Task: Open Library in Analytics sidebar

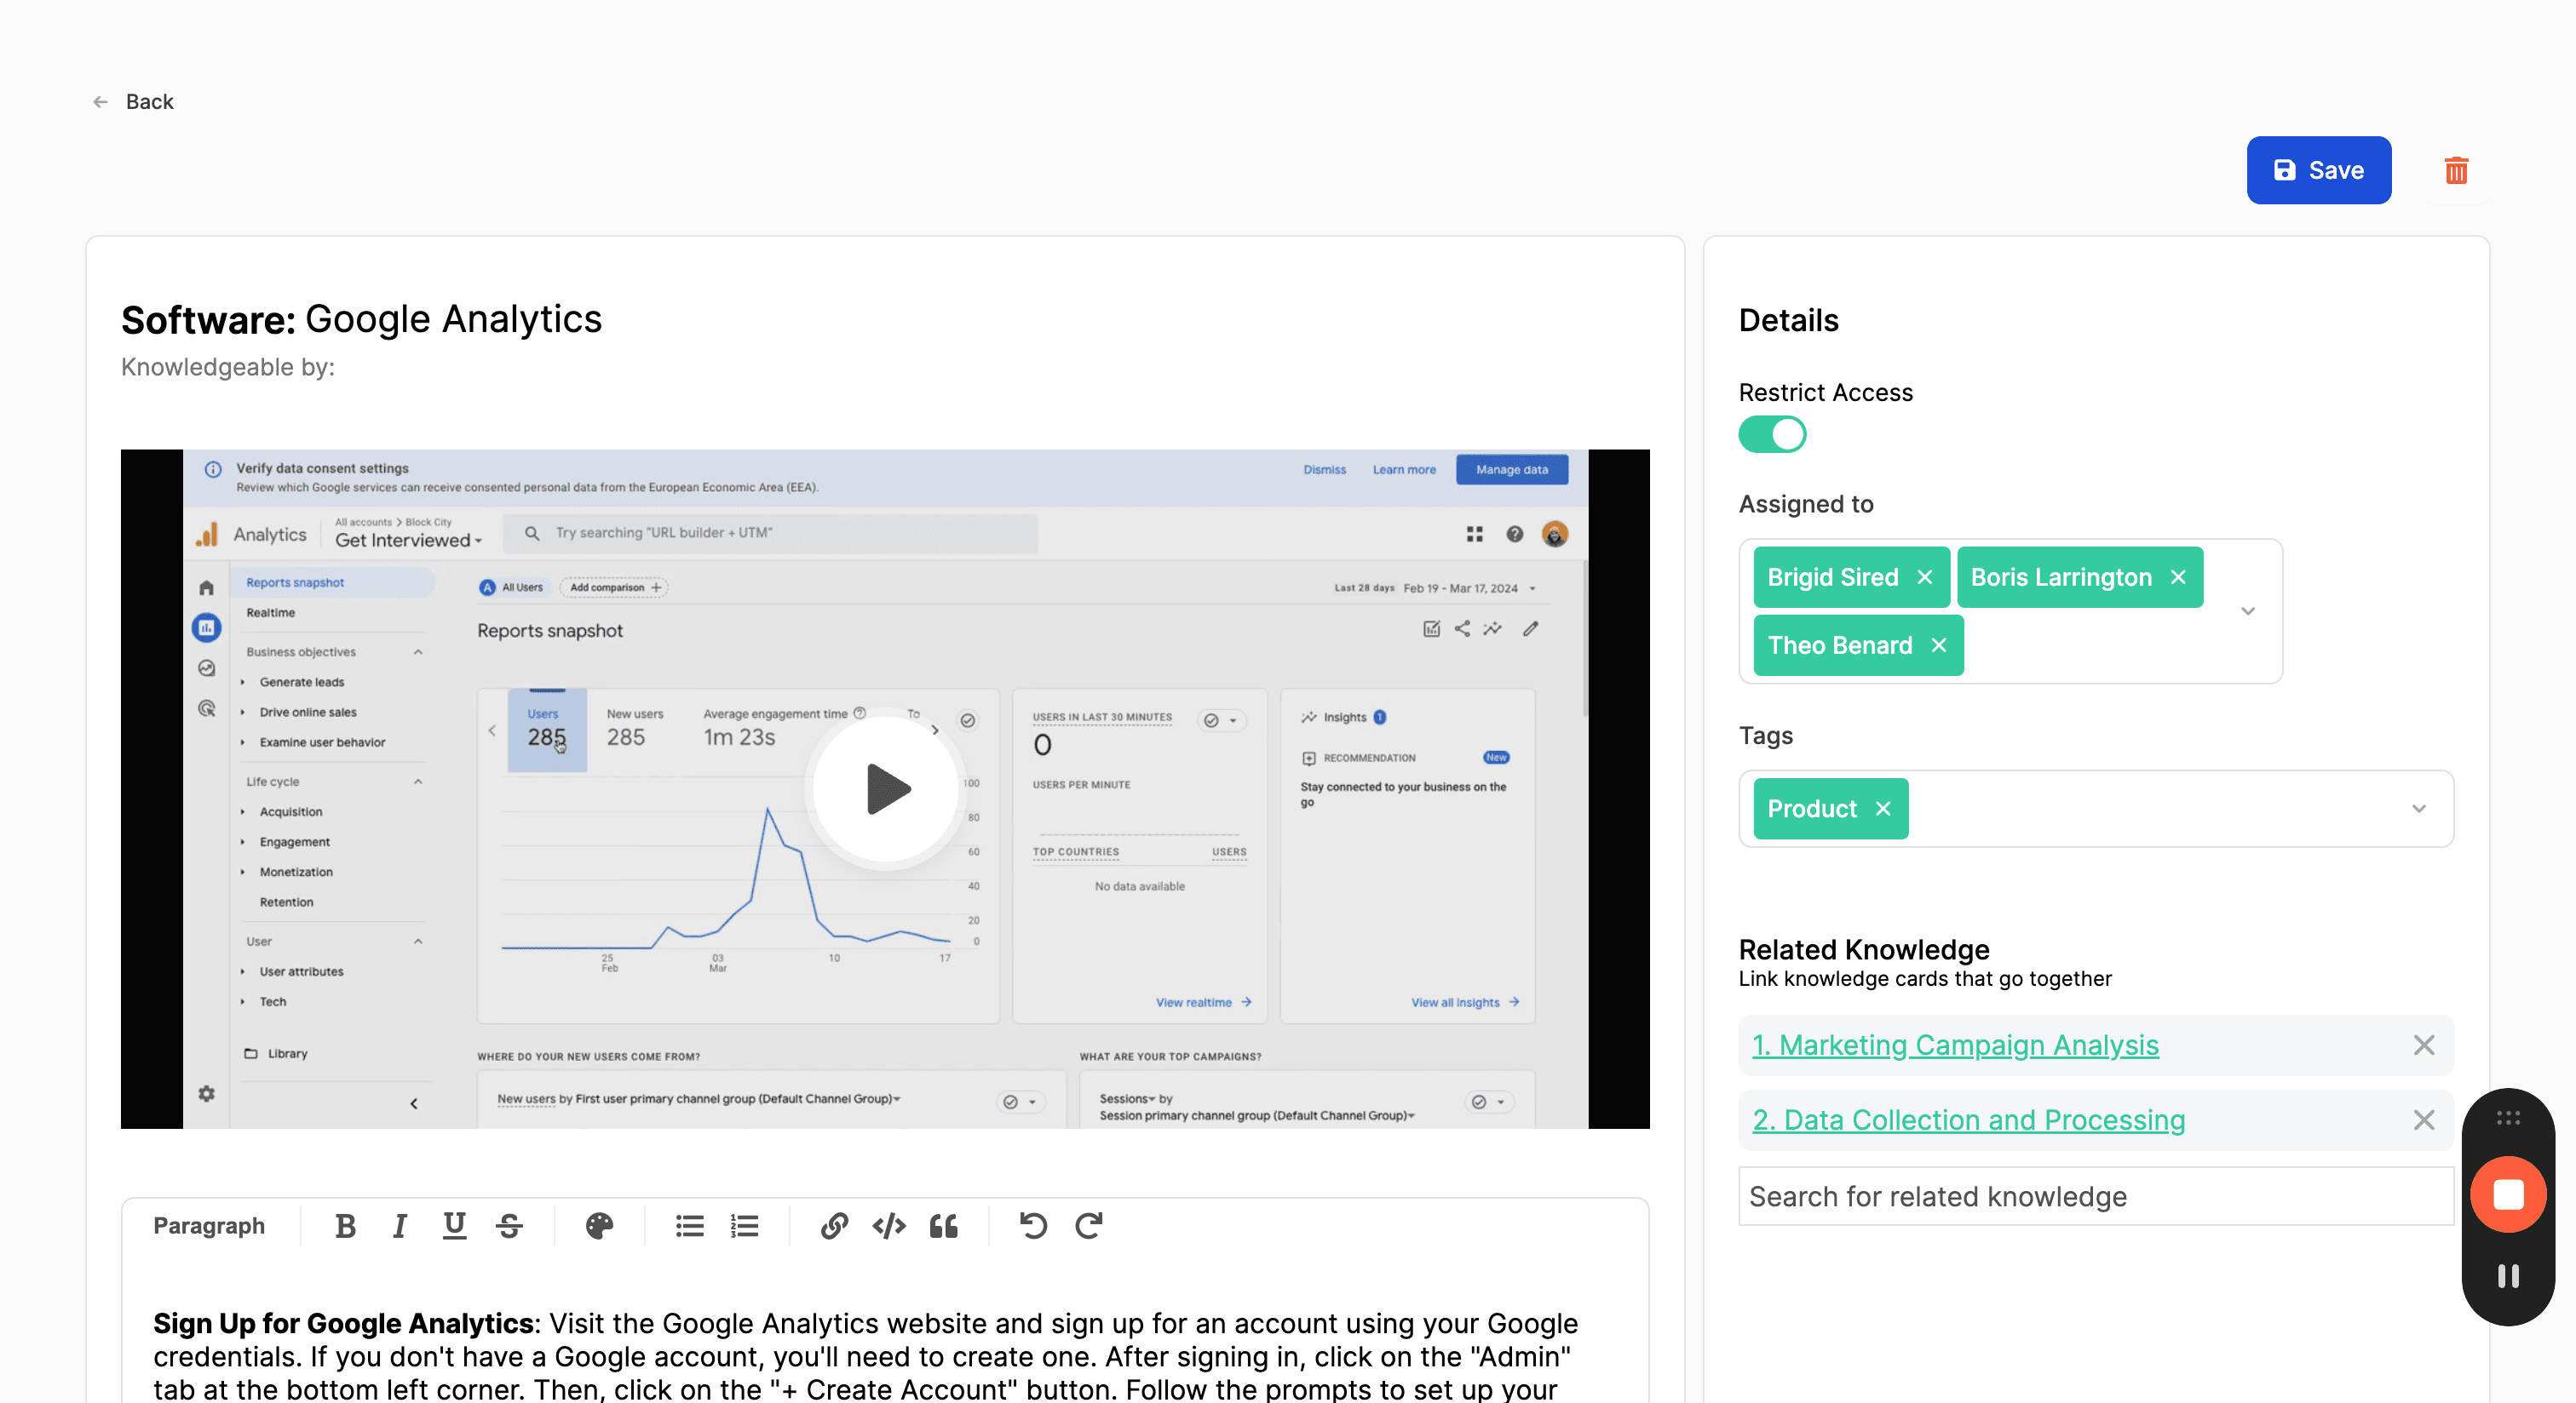Action: coord(276,1053)
